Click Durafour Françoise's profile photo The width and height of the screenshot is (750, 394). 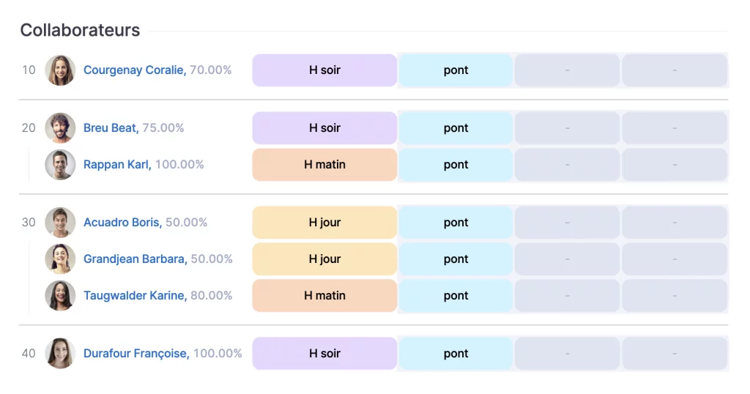click(x=60, y=354)
